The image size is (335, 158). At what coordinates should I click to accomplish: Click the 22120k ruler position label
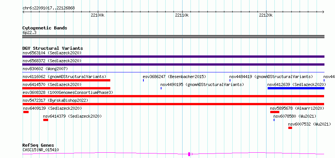[x=266, y=15]
